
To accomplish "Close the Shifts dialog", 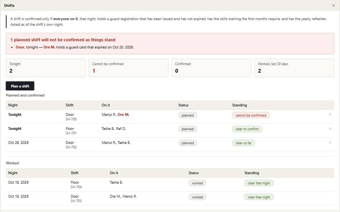I will 333,5.
